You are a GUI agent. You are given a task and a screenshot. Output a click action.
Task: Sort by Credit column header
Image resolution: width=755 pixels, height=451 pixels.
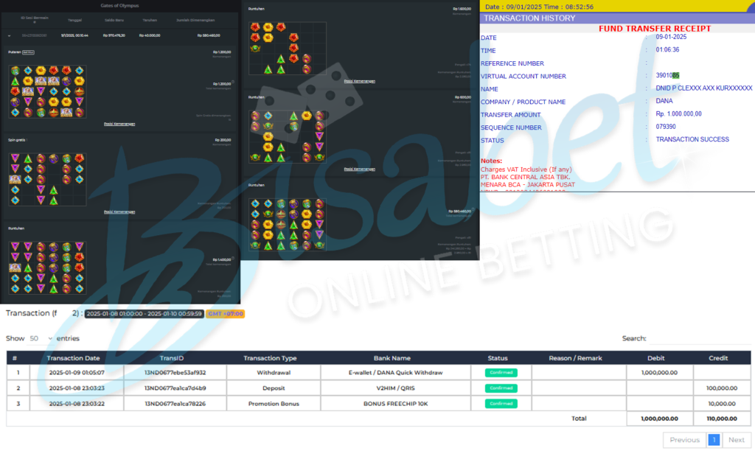pyautogui.click(x=718, y=358)
